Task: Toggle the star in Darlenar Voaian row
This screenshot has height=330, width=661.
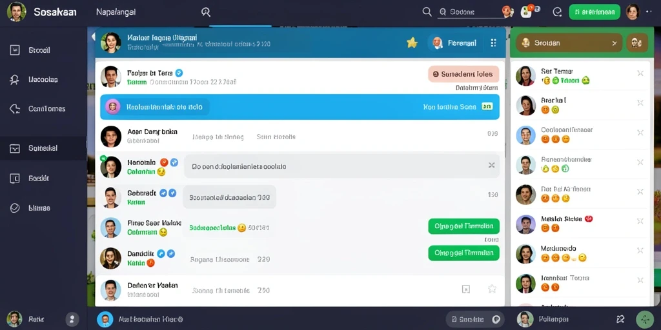Action: coord(491,289)
